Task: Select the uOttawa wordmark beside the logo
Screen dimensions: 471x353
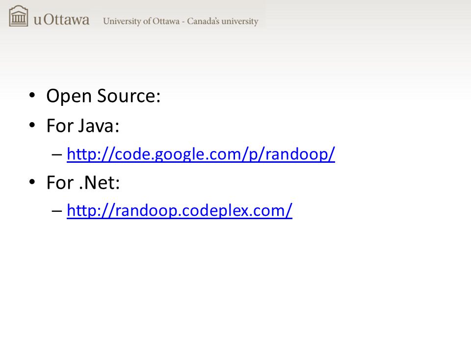Action: (62, 20)
